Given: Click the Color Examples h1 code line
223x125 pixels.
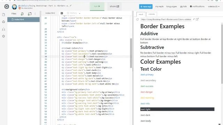Looking at the screenshot, I should 75,43.
